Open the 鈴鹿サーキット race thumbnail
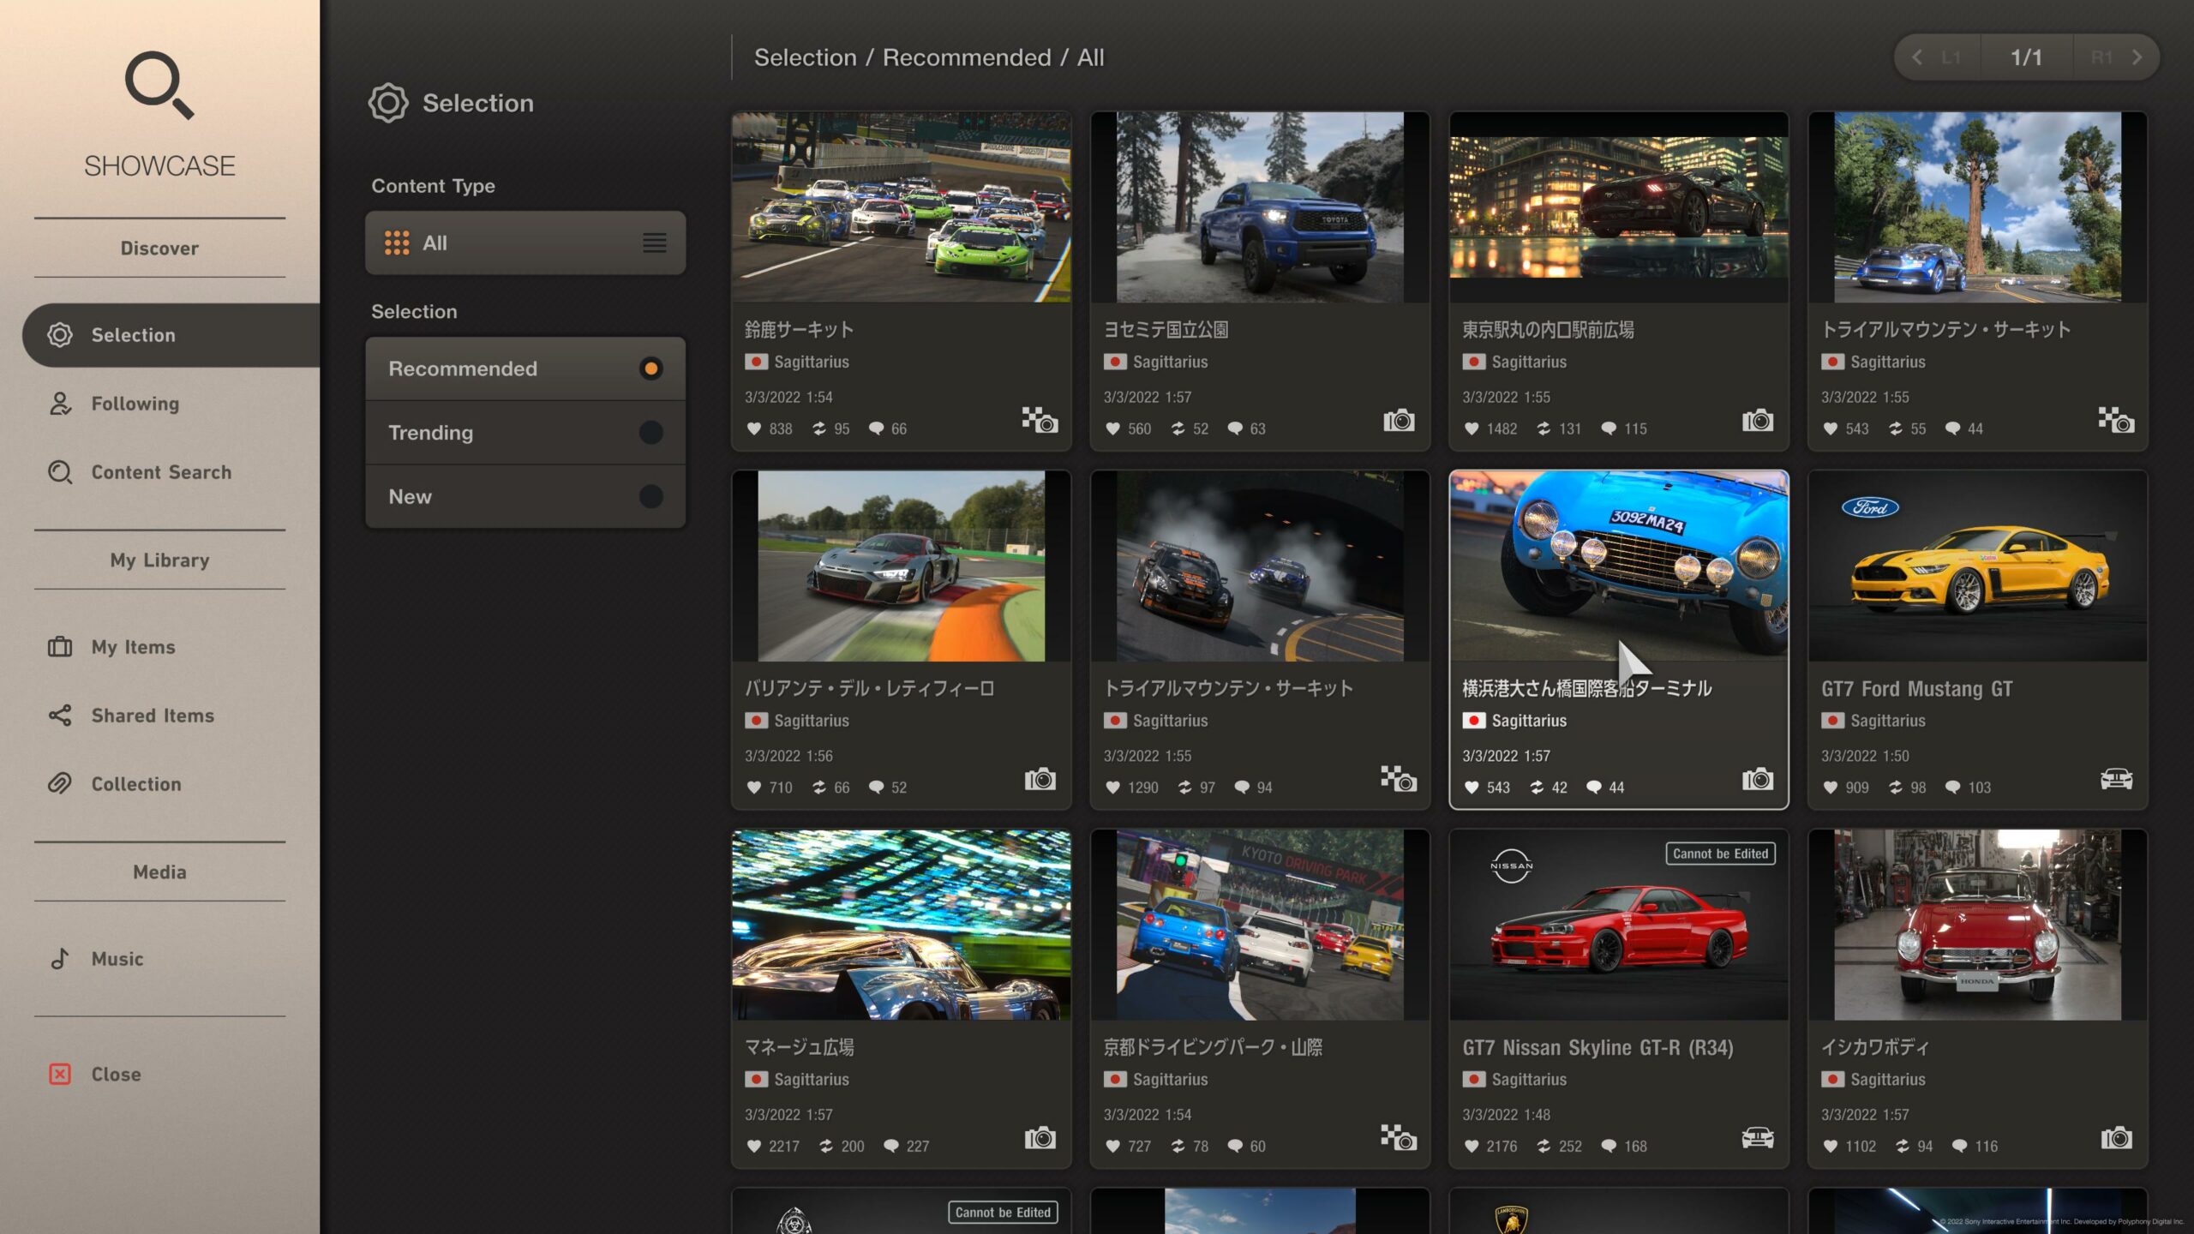The width and height of the screenshot is (2194, 1234). point(902,207)
